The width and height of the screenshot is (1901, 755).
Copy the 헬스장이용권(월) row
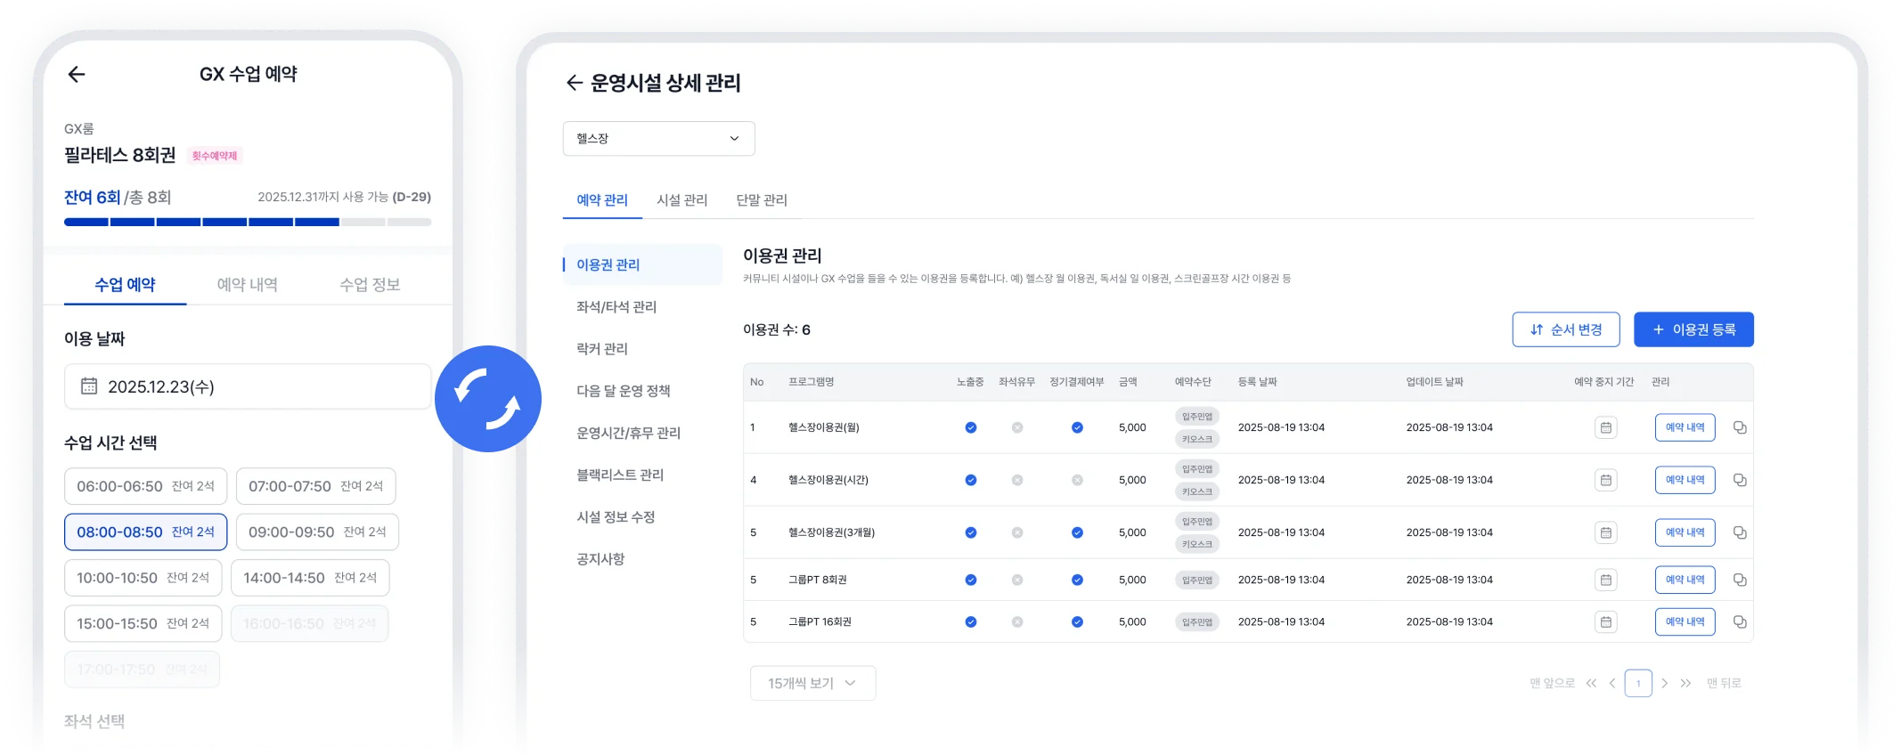click(1739, 427)
